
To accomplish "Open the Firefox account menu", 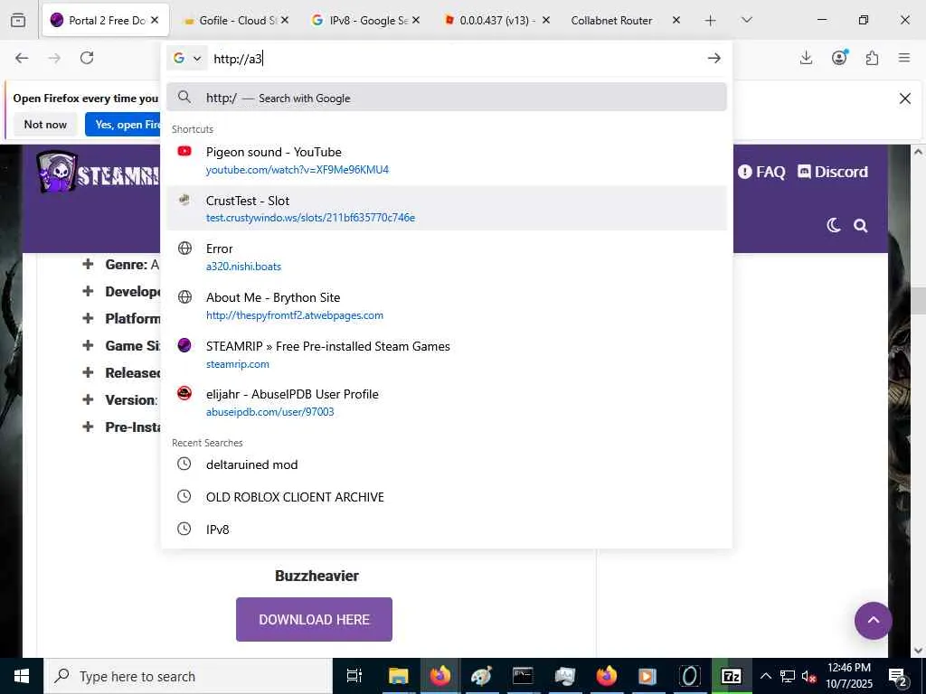I will (839, 57).
